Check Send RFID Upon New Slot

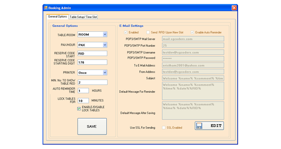coord(148,32)
